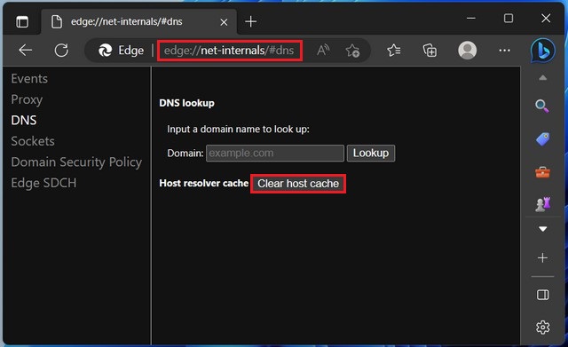The height and width of the screenshot is (347, 568).
Task: Select Events in left navigation
Action: click(x=29, y=79)
